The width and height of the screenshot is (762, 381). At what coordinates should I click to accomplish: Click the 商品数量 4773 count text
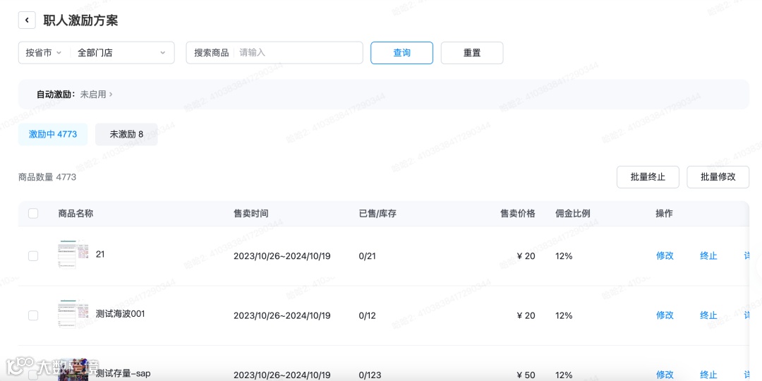[x=47, y=177]
